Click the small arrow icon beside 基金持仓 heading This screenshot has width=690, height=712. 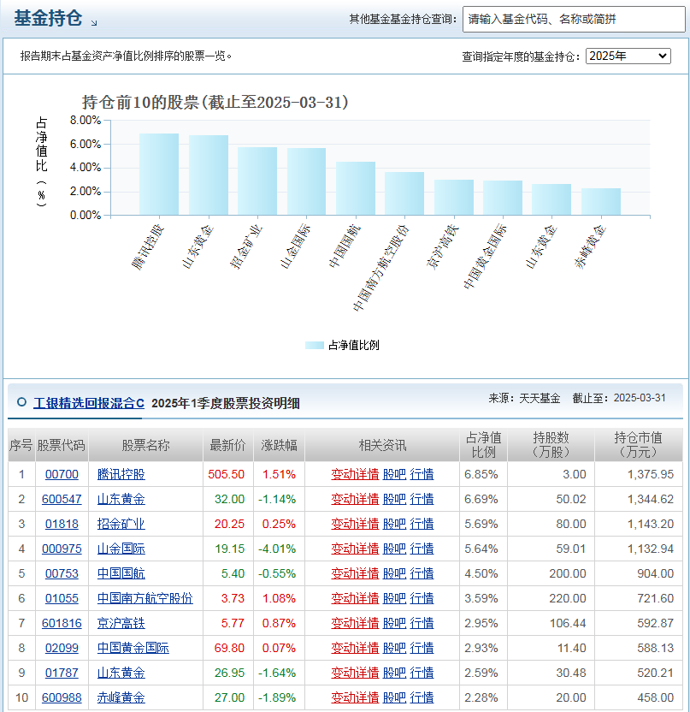(94, 23)
